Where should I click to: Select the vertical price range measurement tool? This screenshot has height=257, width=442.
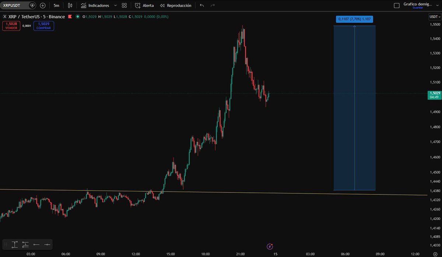point(15,244)
